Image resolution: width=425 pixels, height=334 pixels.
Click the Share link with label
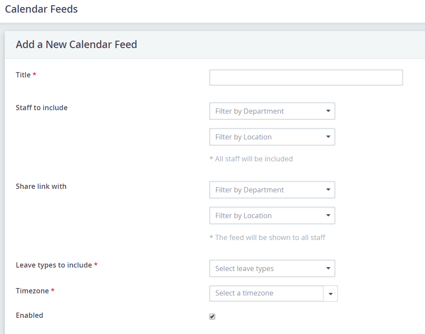pyautogui.click(x=41, y=186)
